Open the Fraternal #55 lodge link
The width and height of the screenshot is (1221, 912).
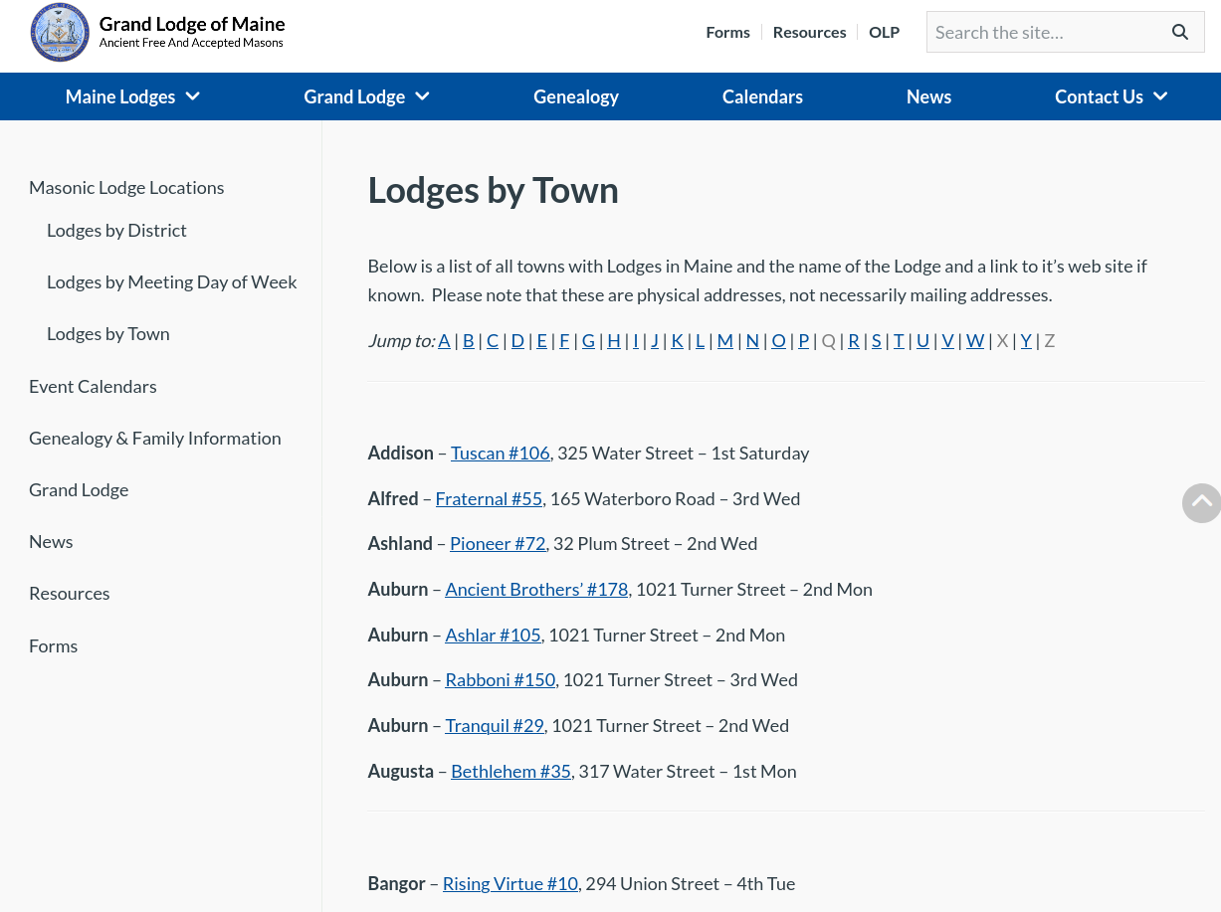[x=489, y=498]
